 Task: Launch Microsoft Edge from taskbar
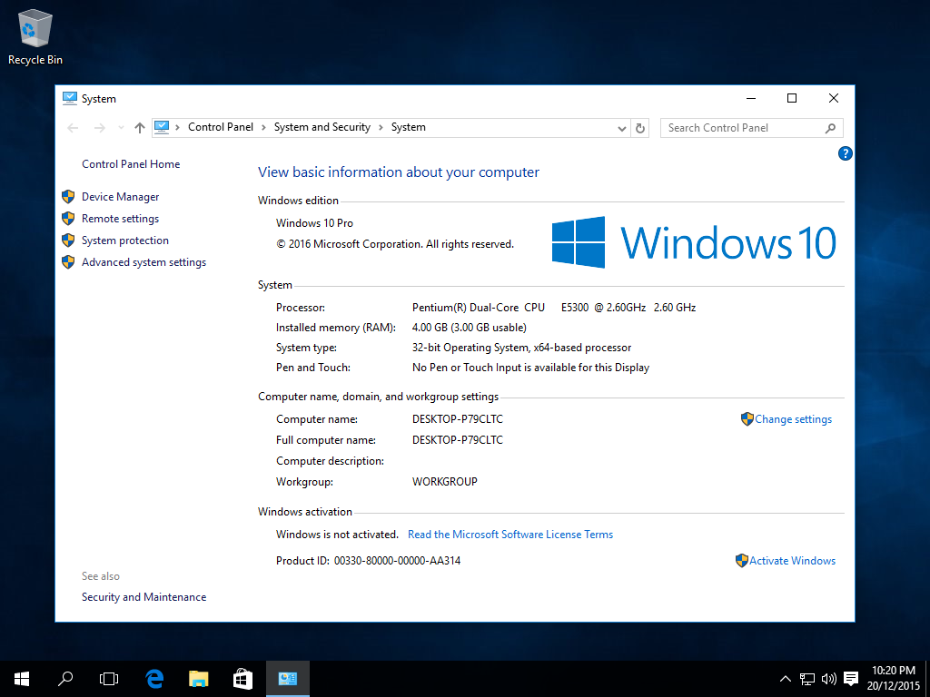click(154, 679)
